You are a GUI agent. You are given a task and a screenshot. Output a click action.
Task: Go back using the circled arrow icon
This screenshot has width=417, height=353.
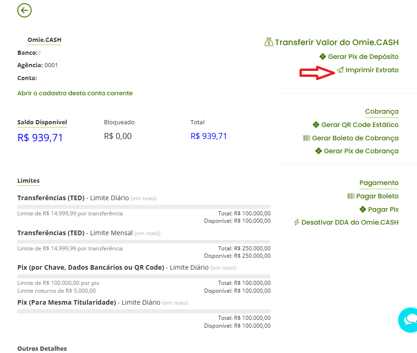point(24,11)
